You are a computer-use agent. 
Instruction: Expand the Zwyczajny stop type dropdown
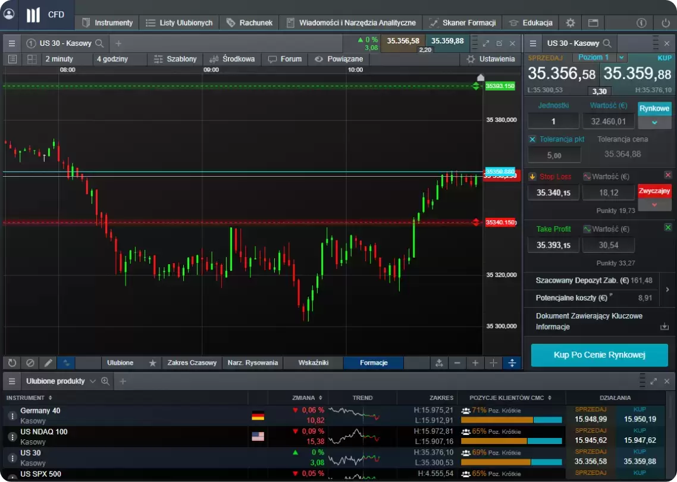(x=654, y=205)
